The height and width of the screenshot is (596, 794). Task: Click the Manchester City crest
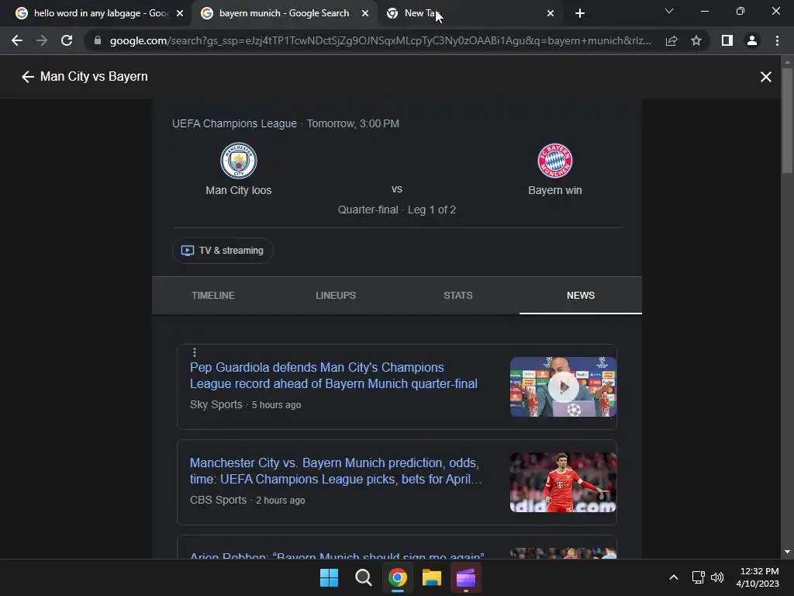[x=239, y=161]
